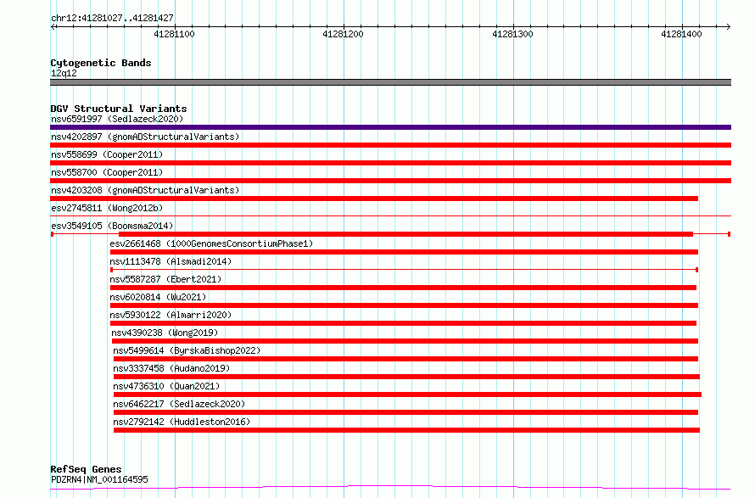Select the red bar under nsv4202897
The image size is (755, 498).
[x=390, y=145]
